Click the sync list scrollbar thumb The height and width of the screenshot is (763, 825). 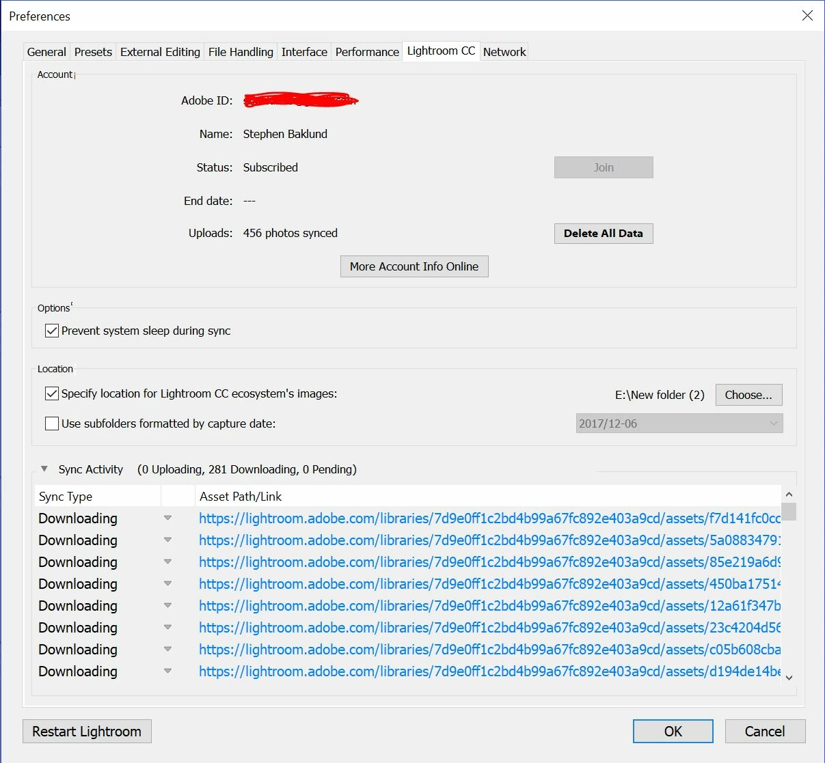click(x=789, y=512)
